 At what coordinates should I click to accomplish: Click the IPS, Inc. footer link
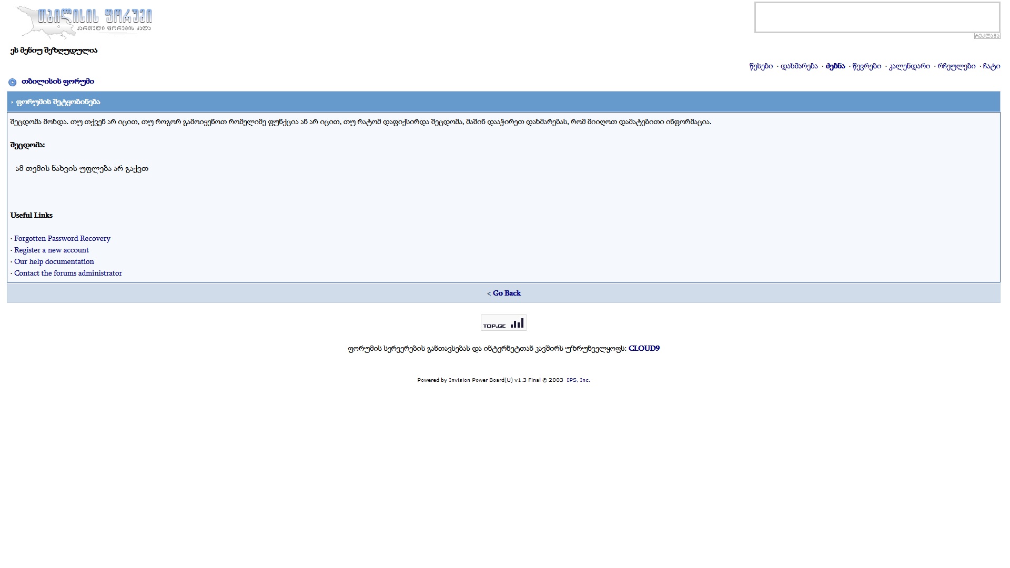click(x=578, y=380)
